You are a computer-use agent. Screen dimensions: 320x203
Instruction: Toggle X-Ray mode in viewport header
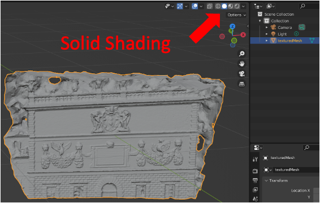[x=209, y=6]
